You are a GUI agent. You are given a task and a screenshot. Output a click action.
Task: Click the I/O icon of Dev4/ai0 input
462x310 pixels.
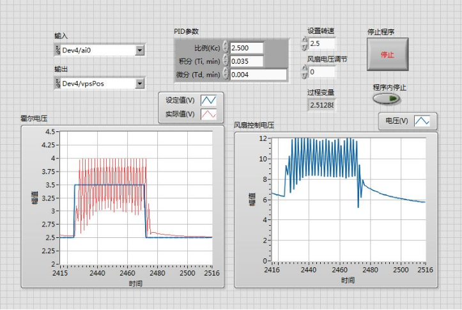(58, 50)
